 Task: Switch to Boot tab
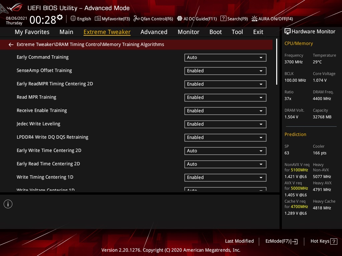pos(215,32)
